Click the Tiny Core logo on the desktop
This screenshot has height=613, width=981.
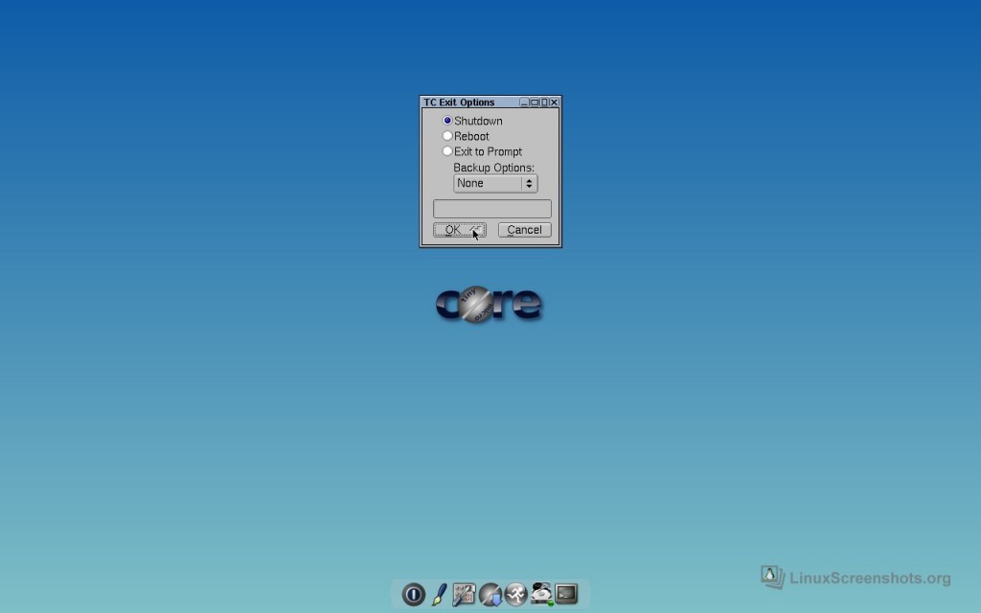pos(489,304)
